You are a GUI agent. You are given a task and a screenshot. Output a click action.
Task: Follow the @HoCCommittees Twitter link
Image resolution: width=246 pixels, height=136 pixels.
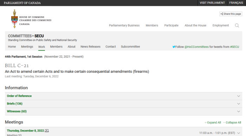click(x=196, y=47)
